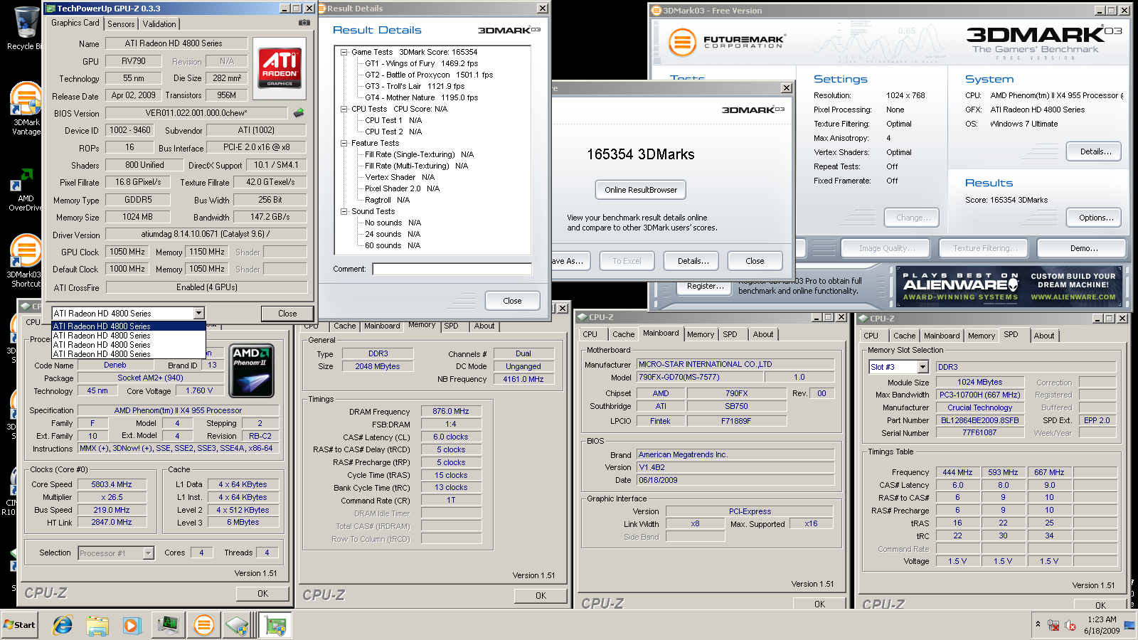
Task: Click the Close button in the score dialog
Action: click(x=755, y=261)
